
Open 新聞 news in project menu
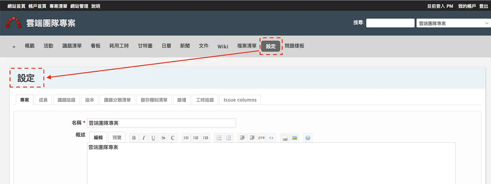[x=185, y=46]
